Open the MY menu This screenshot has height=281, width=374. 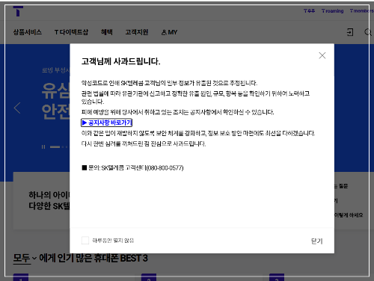(169, 32)
